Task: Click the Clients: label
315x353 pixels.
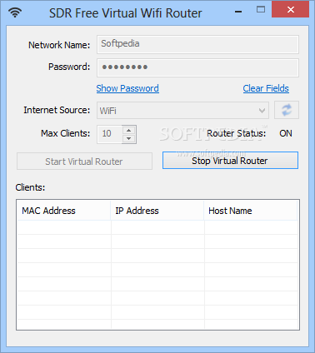Action: [x=30, y=187]
